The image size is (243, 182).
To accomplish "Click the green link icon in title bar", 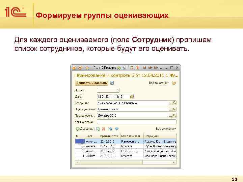I will tap(119, 68).
